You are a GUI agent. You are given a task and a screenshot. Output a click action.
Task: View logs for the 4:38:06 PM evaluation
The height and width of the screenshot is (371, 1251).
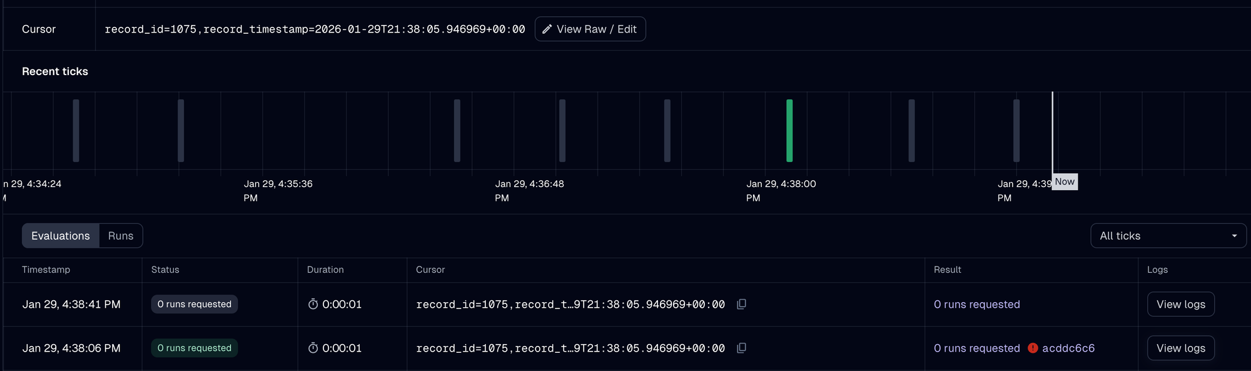pos(1180,348)
